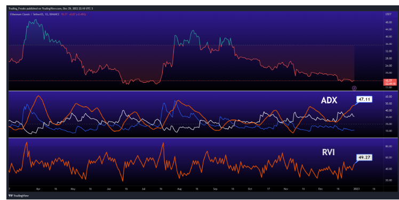Click the Apr marker on time axis

(x=38, y=189)
